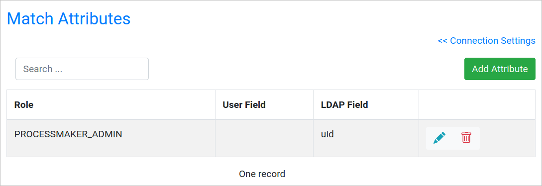
Task: Delete the PROCESSMAKER_ADMIN attribute via trash icon
Action: (466, 138)
